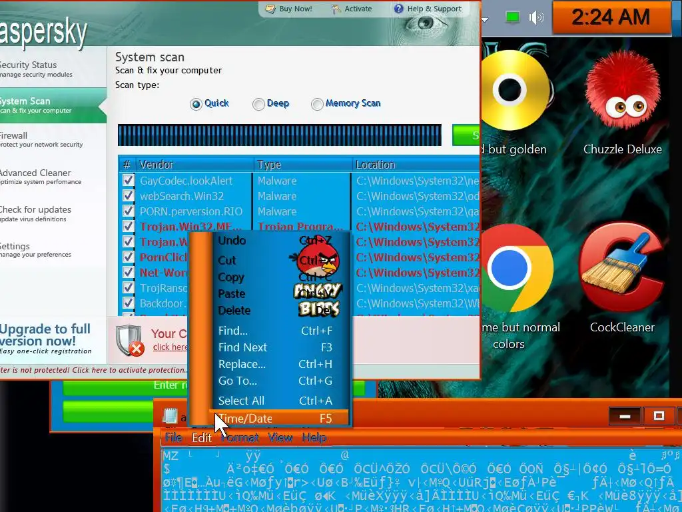This screenshot has width=682, height=512.
Task: Choose Go To... in the context menu
Action: pos(279,381)
